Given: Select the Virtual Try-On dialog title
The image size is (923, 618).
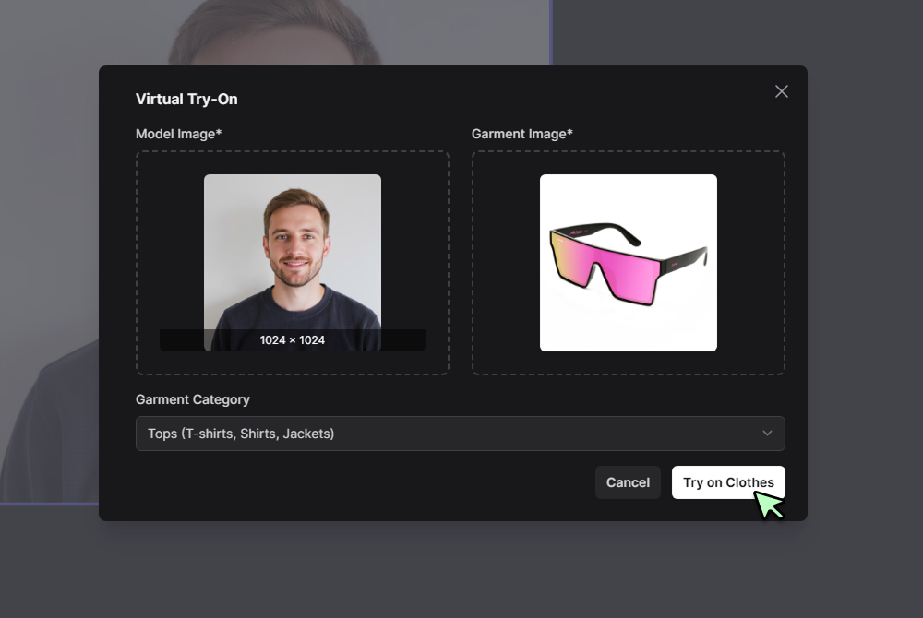Looking at the screenshot, I should (186, 99).
